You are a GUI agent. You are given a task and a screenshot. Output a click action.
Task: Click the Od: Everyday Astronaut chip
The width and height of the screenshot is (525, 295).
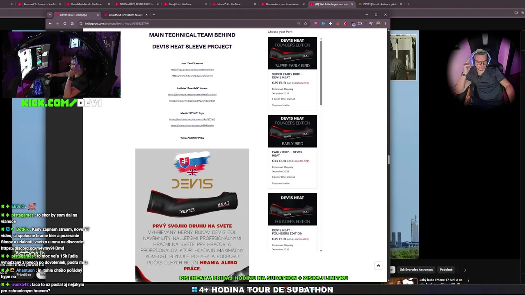click(416, 270)
